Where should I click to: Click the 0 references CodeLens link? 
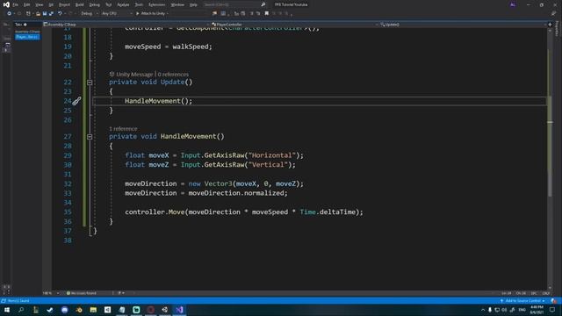click(x=173, y=74)
